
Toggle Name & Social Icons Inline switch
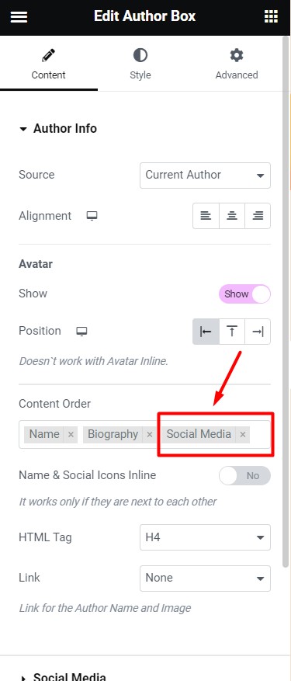pos(244,475)
